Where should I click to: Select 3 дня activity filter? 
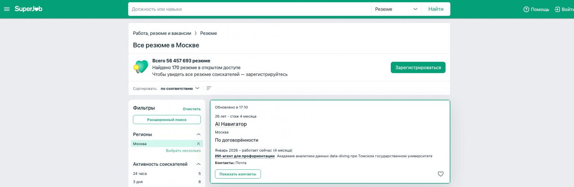167,182
